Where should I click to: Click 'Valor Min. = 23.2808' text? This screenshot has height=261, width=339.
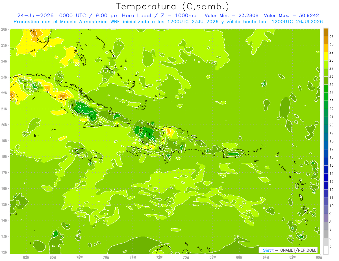[231, 15]
